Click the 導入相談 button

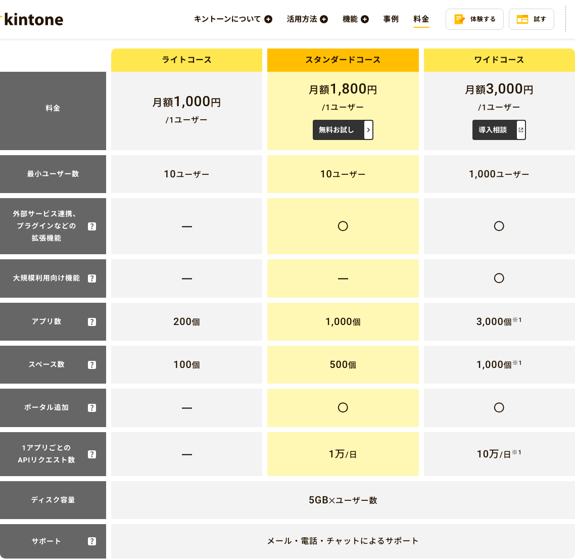click(x=499, y=130)
